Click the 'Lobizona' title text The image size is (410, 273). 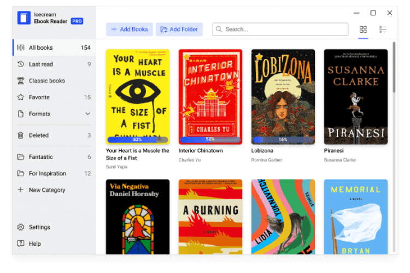[262, 151]
